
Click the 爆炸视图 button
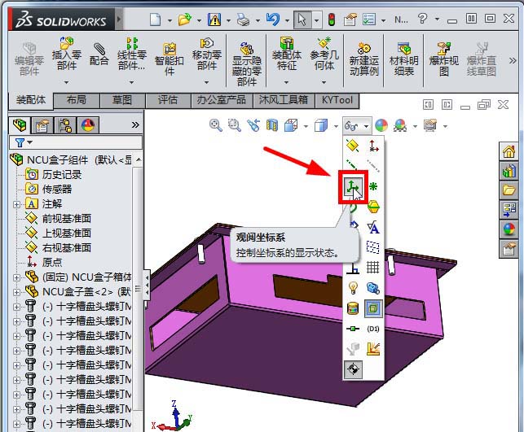click(x=444, y=59)
